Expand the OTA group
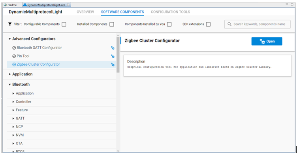This screenshot has height=155, width=297. tap(13, 144)
